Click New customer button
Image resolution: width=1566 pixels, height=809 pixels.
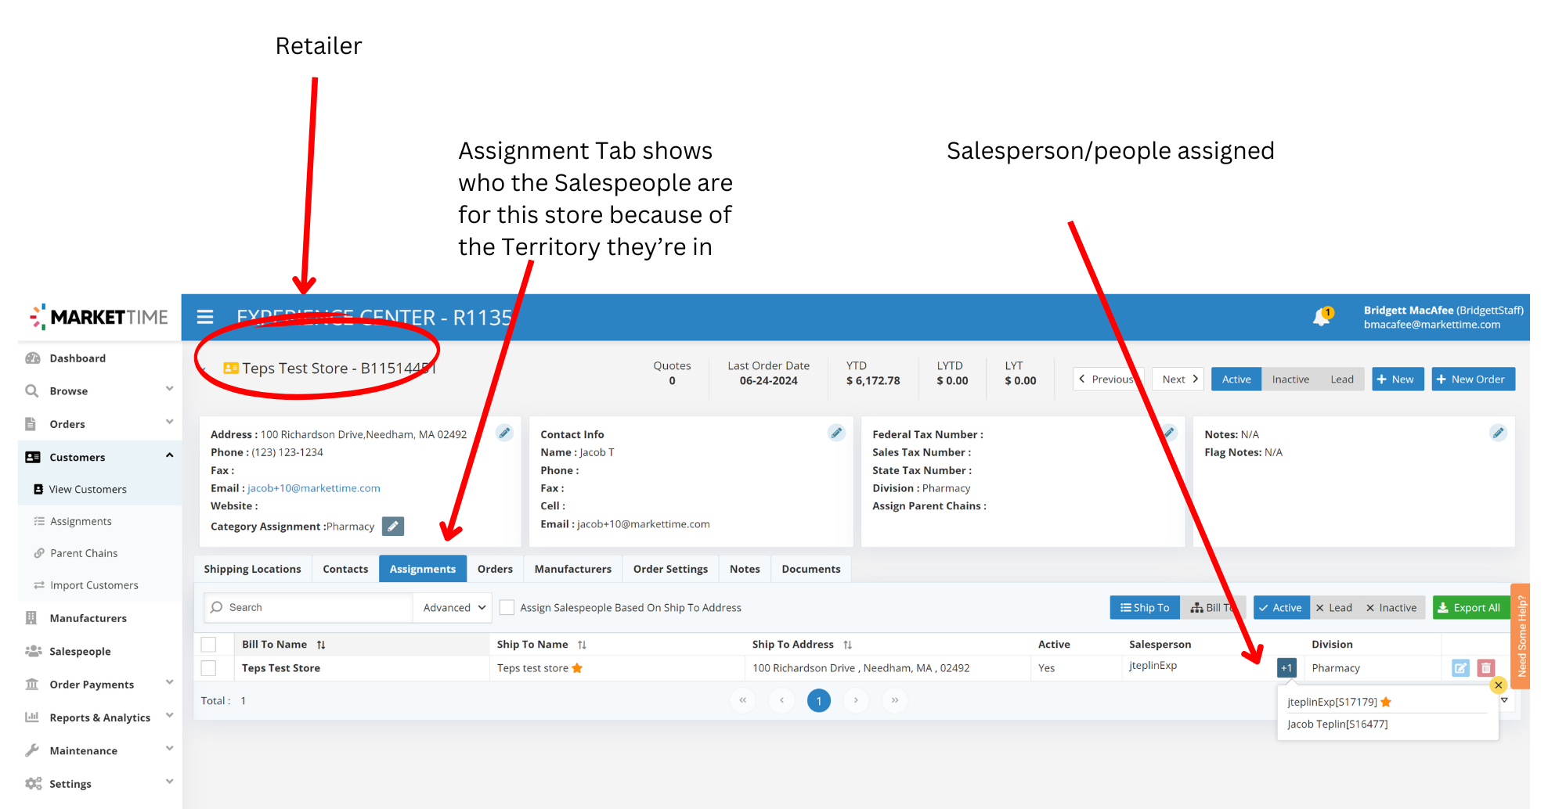tap(1398, 379)
